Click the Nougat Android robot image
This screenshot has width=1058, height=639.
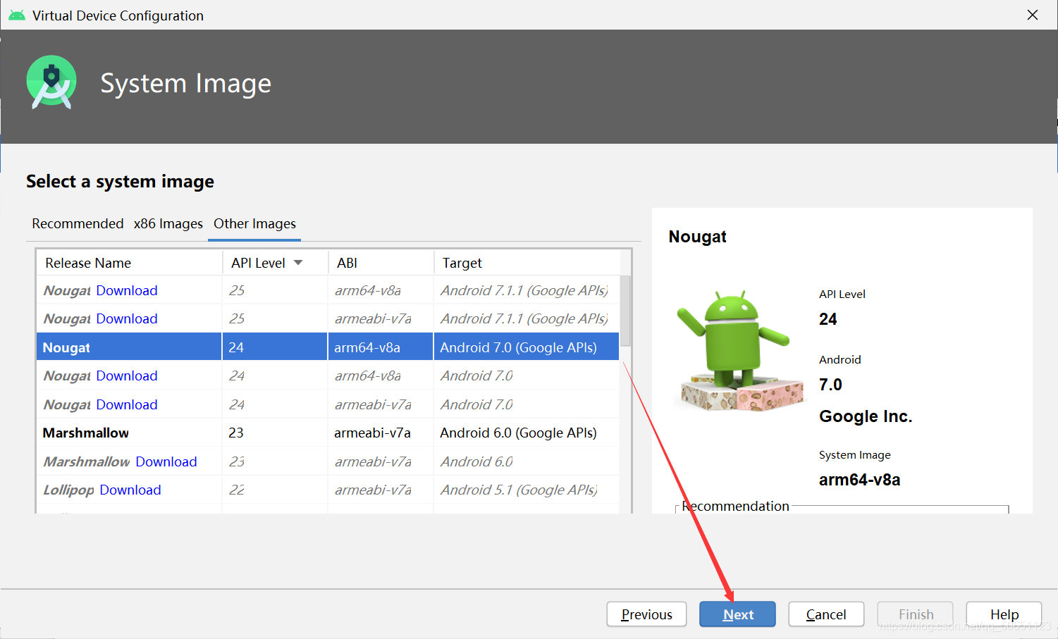739,350
